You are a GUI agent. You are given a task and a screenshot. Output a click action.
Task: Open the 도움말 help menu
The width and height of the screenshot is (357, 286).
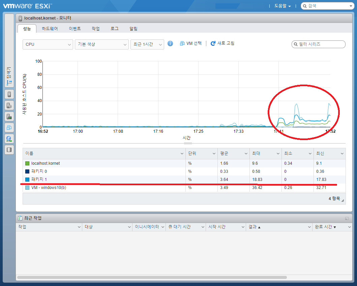282,6
